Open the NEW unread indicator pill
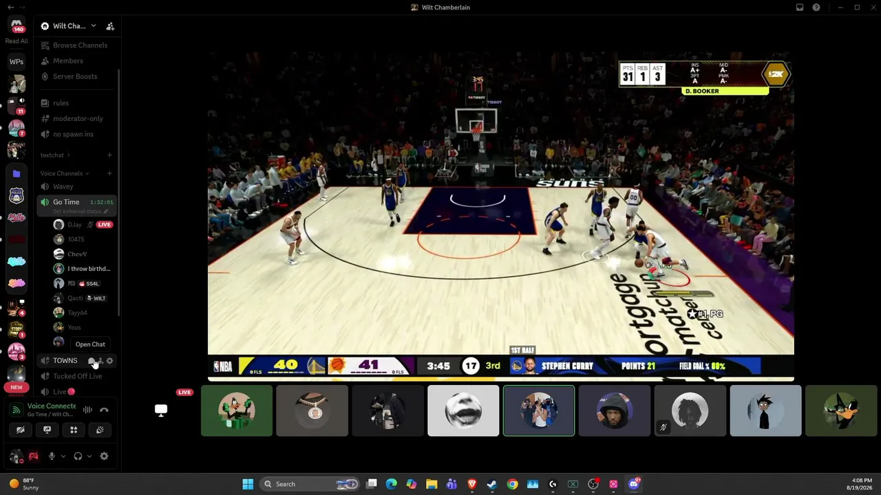The height and width of the screenshot is (495, 881). point(17,387)
